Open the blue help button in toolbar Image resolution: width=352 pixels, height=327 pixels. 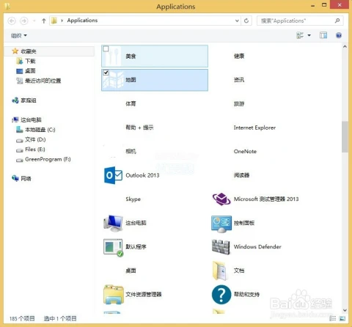339,35
